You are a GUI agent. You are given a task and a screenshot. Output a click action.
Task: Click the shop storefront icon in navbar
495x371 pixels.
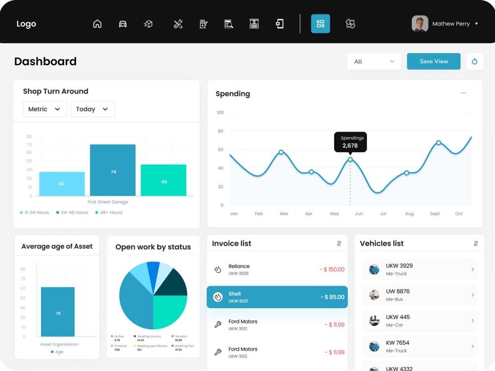[254, 24]
